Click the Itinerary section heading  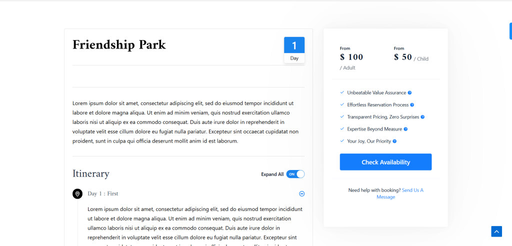pos(91,174)
